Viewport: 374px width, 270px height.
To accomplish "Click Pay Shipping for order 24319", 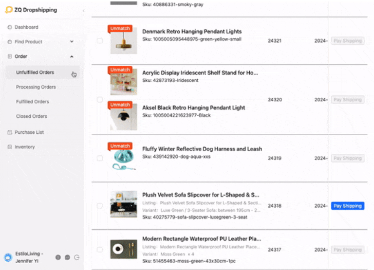I will tap(348, 158).
